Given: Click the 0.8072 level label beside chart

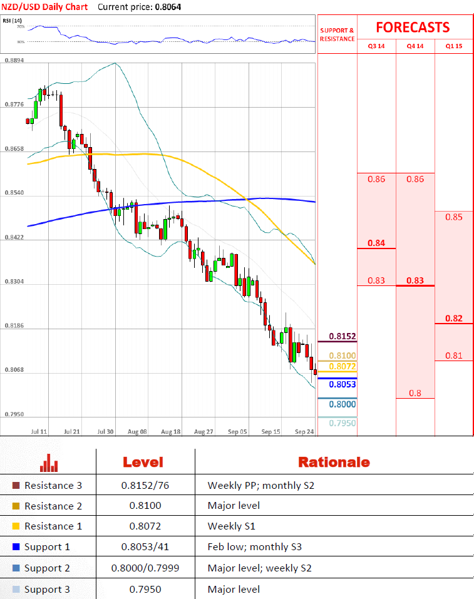Looking at the screenshot, I should (343, 366).
